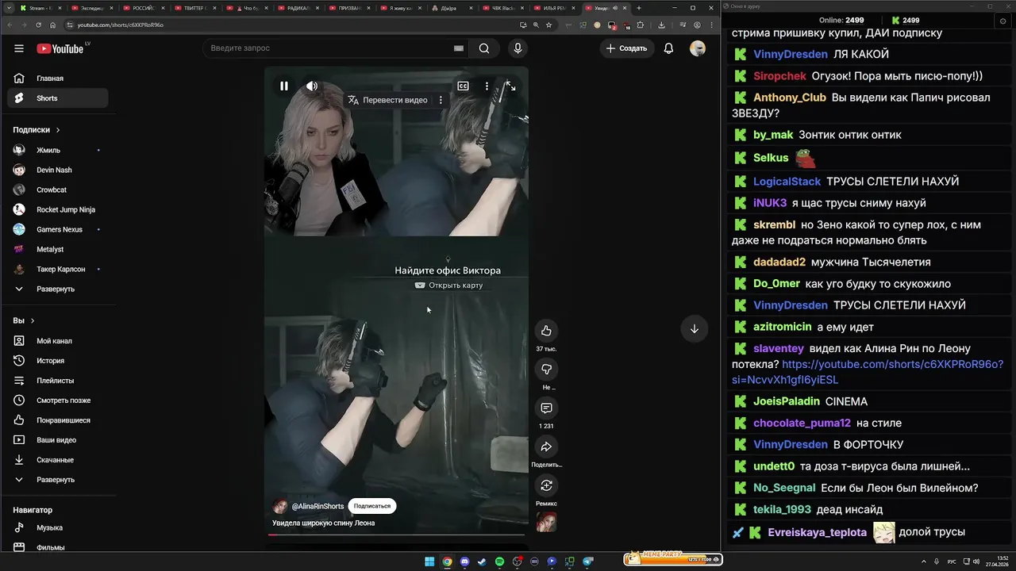Image resolution: width=1016 pixels, height=571 pixels.
Task: Click Перевести видео translate button
Action: [387, 100]
